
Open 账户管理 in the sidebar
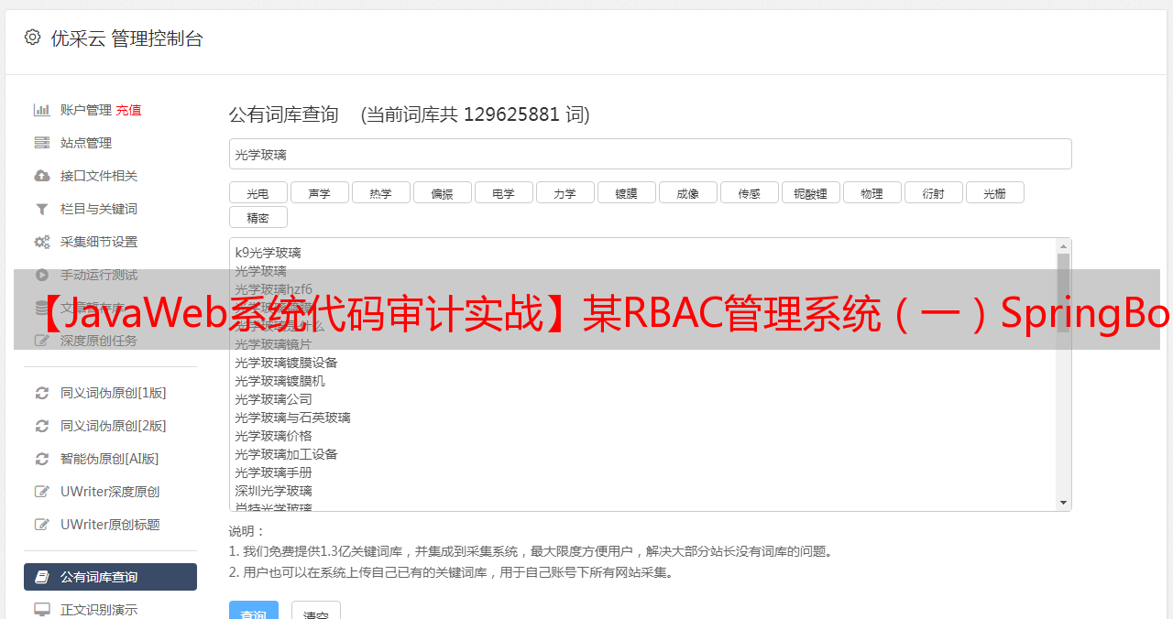click(86, 110)
